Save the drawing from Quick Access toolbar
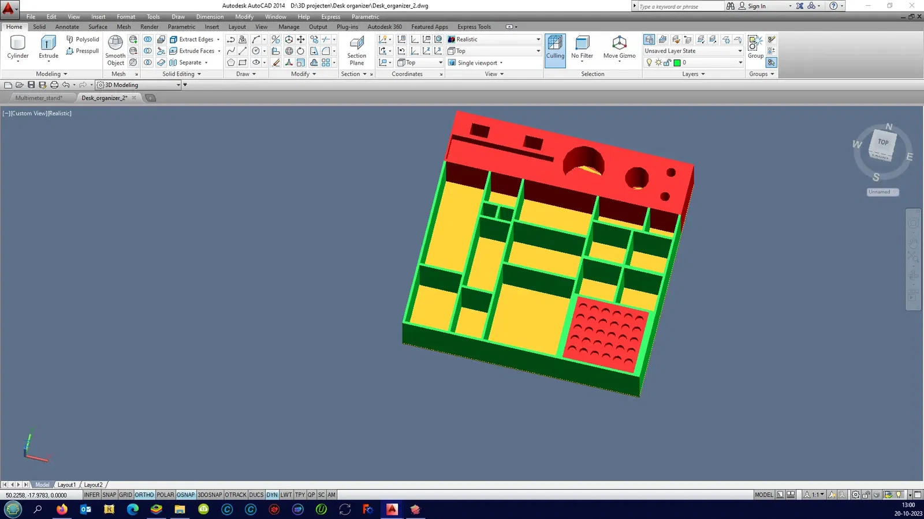 [x=31, y=85]
